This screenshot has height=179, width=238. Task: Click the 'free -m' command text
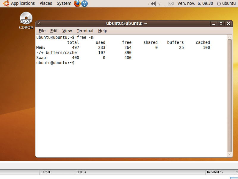pos(85,37)
